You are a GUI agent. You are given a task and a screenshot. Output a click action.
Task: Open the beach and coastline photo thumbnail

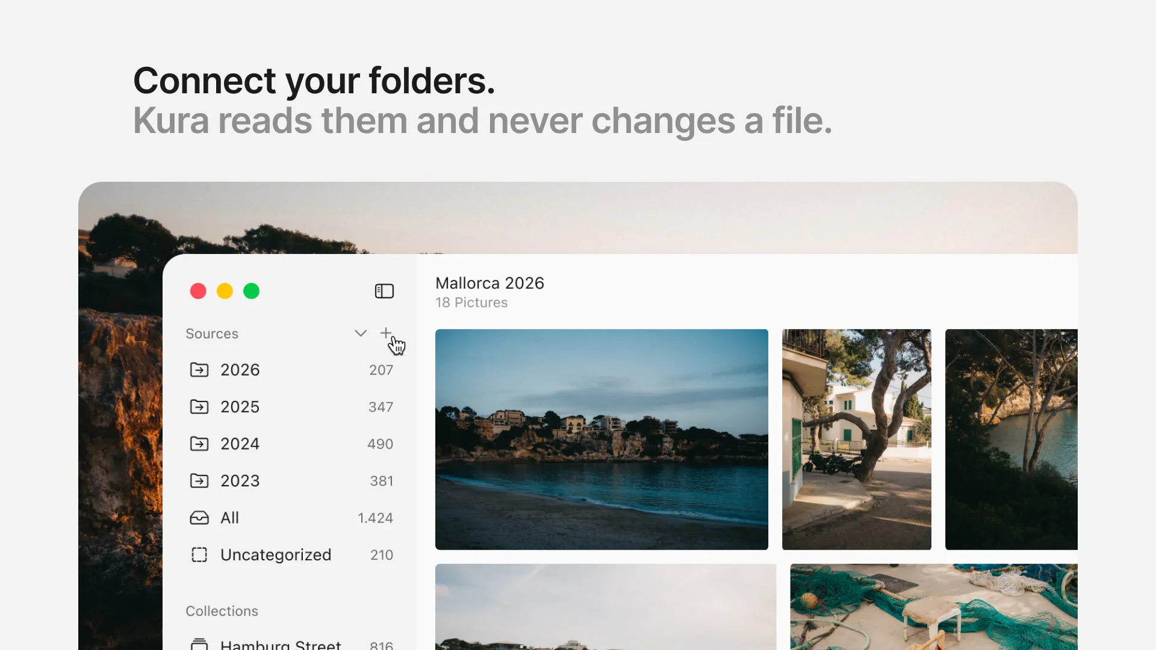pyautogui.click(x=601, y=439)
